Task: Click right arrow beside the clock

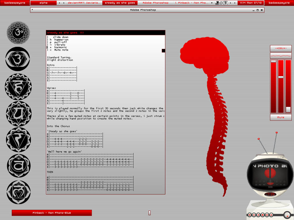Action: (x=235, y=3)
